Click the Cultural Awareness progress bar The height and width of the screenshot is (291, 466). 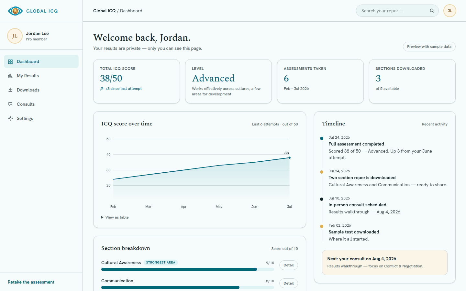[x=188, y=269]
